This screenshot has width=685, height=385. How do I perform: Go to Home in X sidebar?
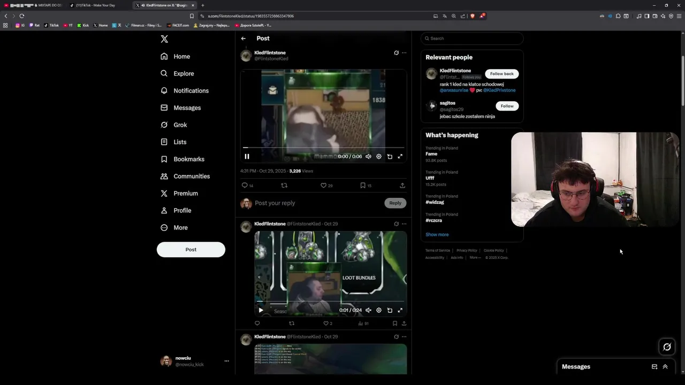coord(175,56)
